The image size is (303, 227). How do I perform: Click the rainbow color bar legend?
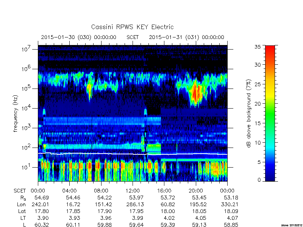270,113
